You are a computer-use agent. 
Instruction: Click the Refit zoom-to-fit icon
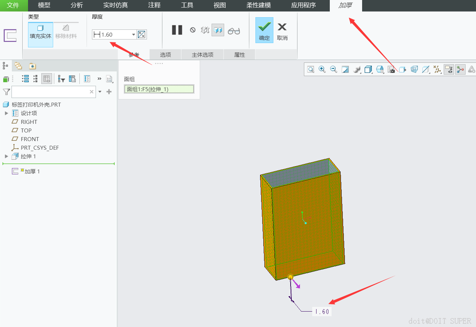click(x=311, y=69)
